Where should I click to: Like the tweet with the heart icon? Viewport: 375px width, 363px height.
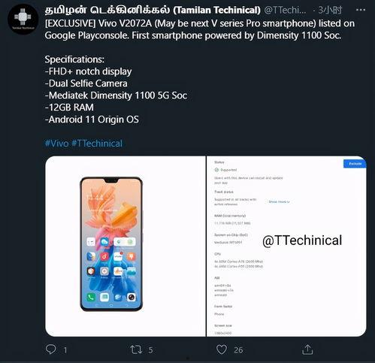222,349
